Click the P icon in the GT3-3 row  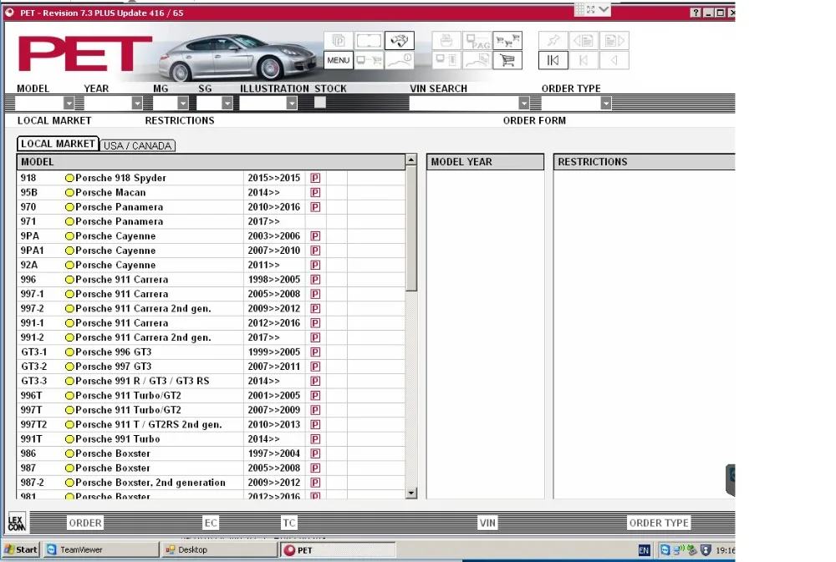tap(316, 381)
